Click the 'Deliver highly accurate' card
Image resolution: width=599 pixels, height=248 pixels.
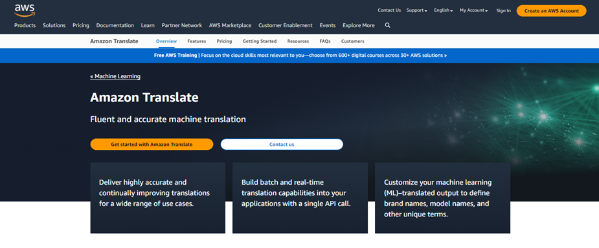[158, 198]
